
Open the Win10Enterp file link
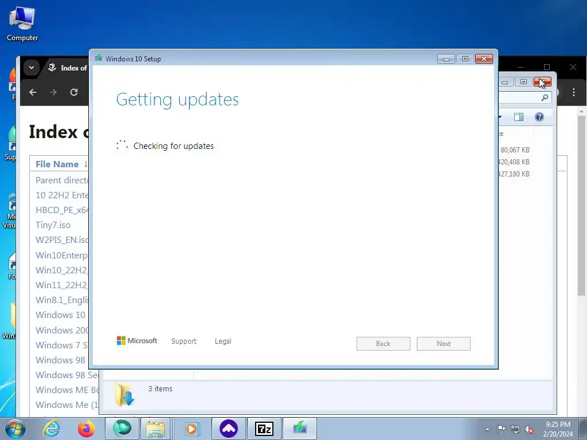(x=62, y=255)
